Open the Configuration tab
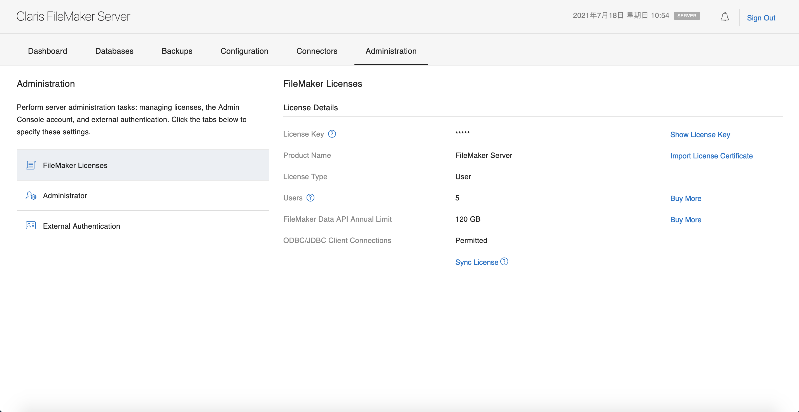Image resolution: width=799 pixels, height=412 pixels. [244, 51]
